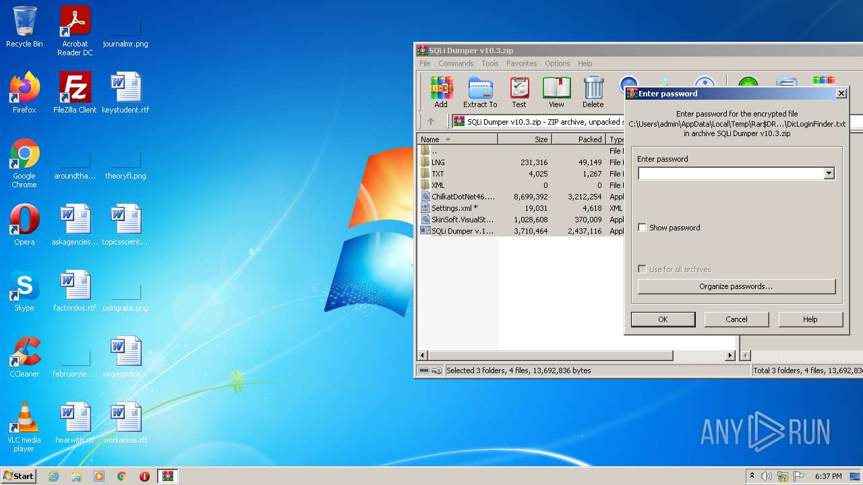Select journalmr.png file on desktop
The image size is (863, 485).
pos(125,31)
